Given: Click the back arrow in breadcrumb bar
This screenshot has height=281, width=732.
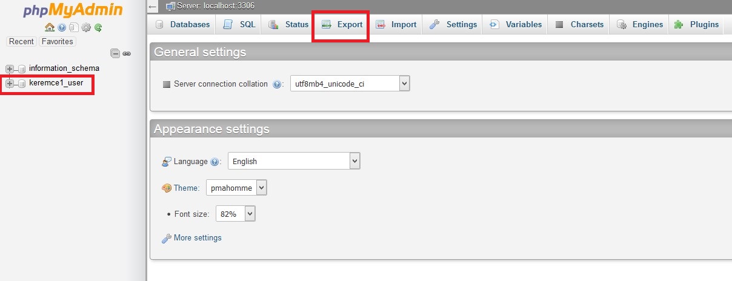Looking at the screenshot, I should [x=153, y=7].
